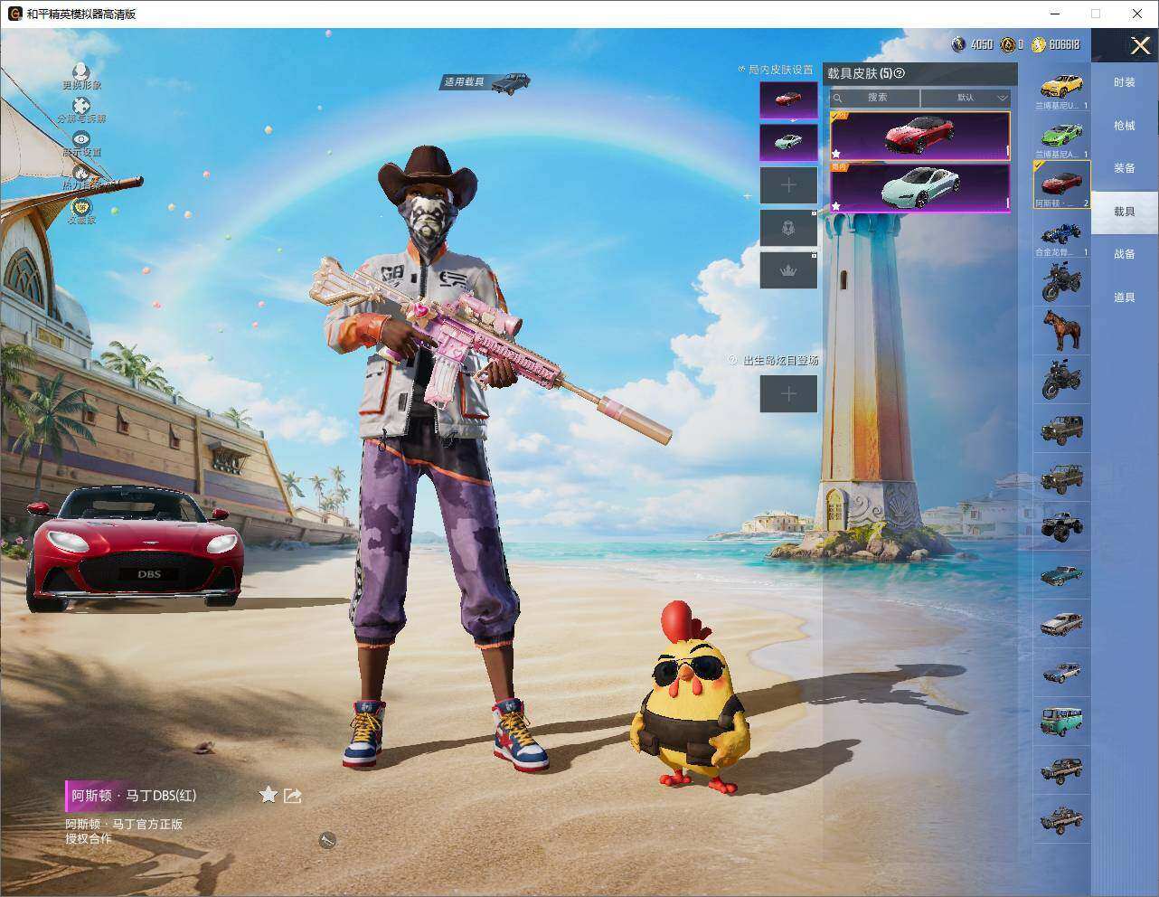1159x897 pixels.
Task: Select the yellow Lamborghini vehicle thumbnail
Action: (1061, 89)
